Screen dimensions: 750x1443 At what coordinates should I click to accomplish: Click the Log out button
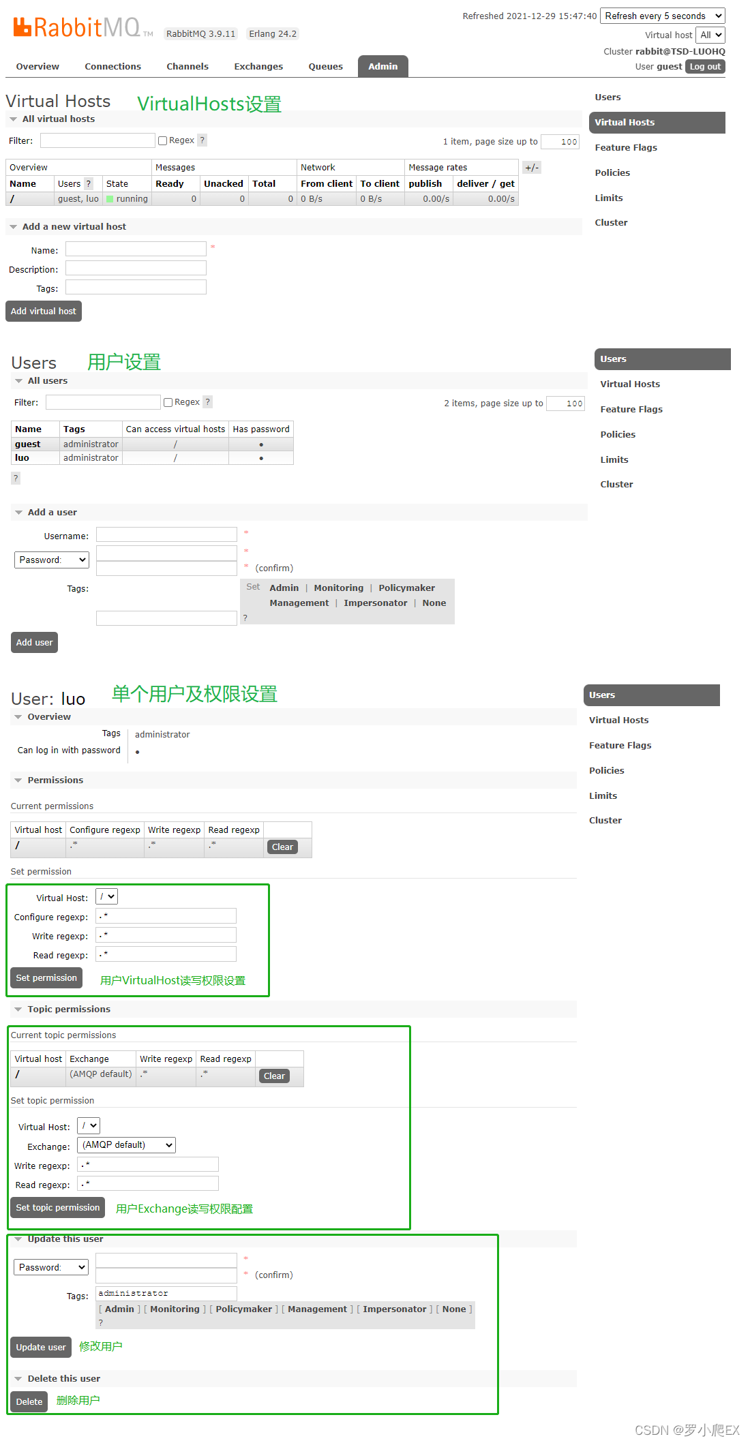pyautogui.click(x=705, y=67)
